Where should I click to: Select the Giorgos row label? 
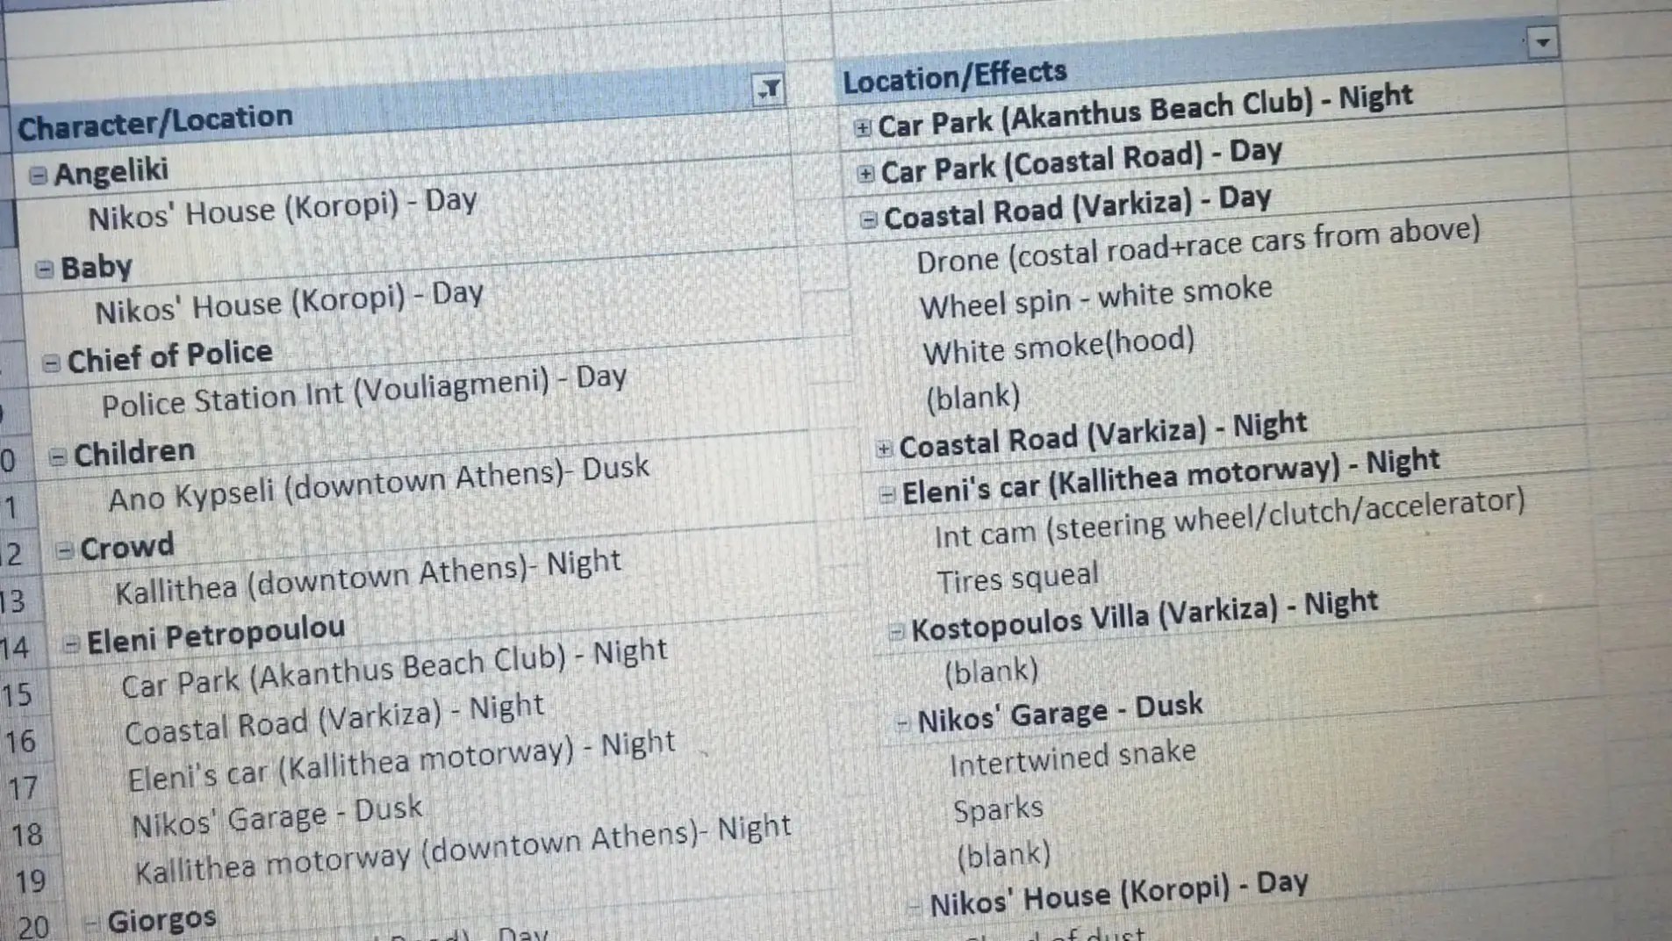click(161, 920)
